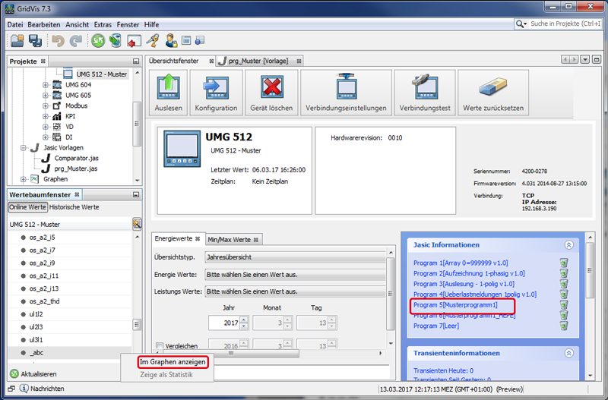The width and height of the screenshot is (608, 400).
Task: Open the Datei menu
Action: coord(15,24)
